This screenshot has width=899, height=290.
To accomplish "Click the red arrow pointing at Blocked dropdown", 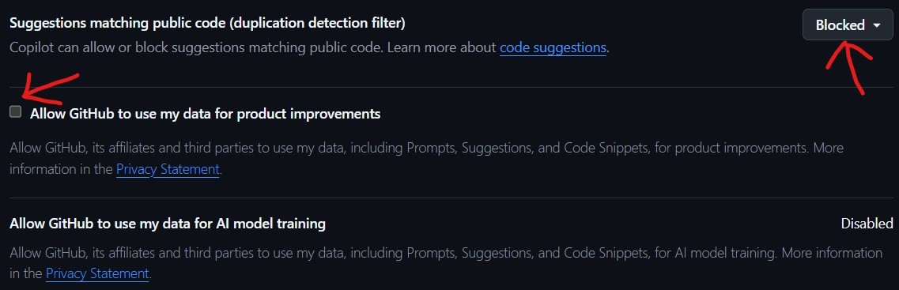I will pyautogui.click(x=850, y=68).
